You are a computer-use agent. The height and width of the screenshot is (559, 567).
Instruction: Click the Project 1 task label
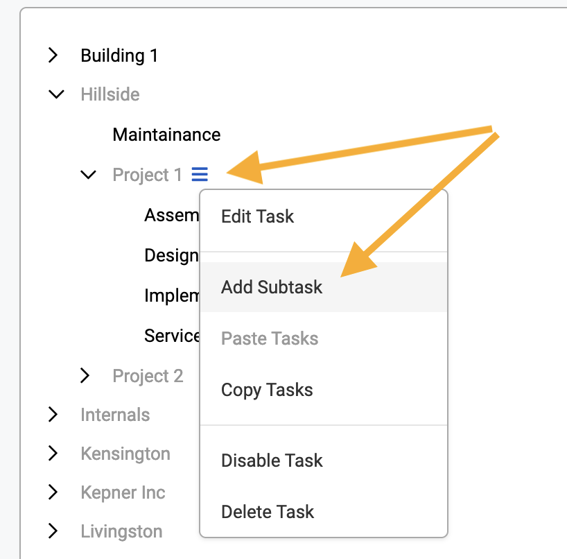[147, 175]
